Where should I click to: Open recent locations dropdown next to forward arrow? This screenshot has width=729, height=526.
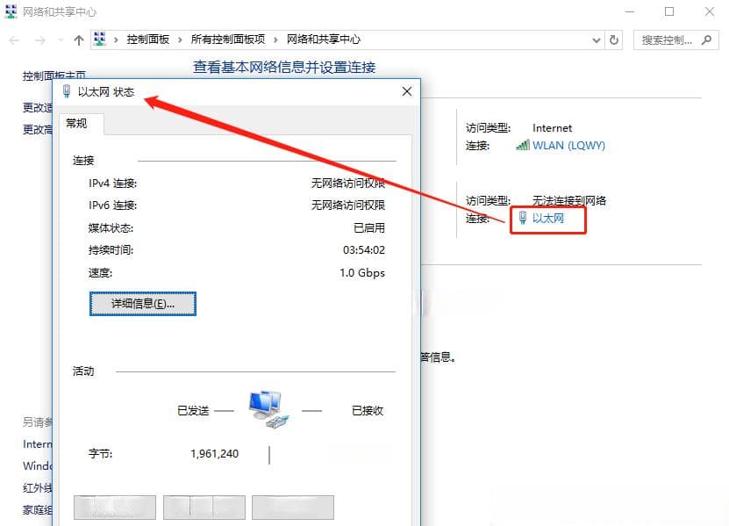[x=61, y=40]
